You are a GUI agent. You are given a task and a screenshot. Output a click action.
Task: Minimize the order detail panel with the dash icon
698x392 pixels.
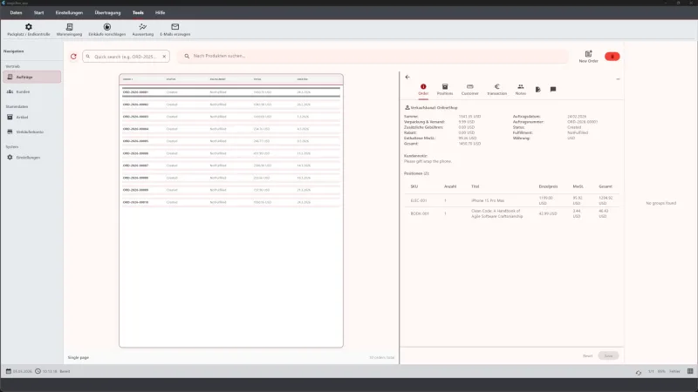[x=618, y=79]
